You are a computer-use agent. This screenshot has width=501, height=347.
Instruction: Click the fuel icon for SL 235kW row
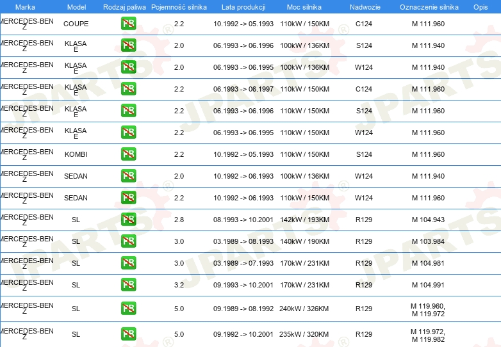(128, 334)
